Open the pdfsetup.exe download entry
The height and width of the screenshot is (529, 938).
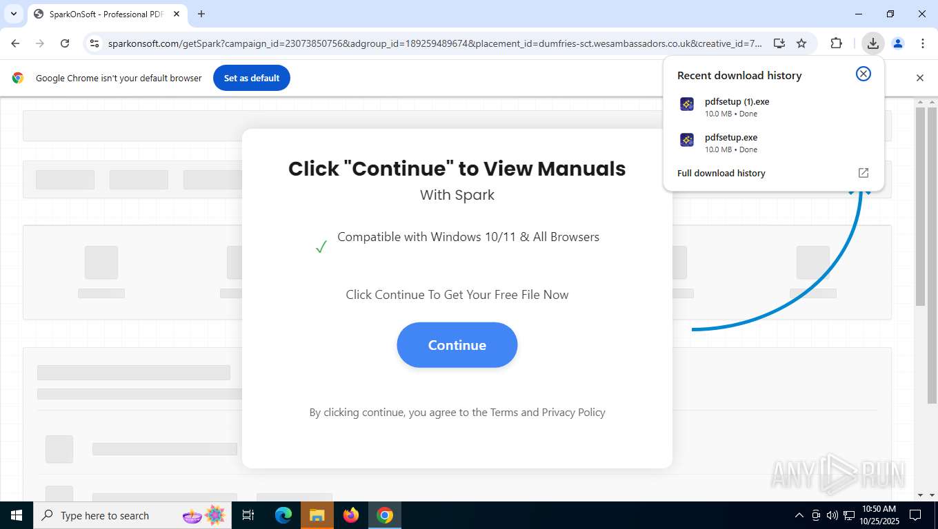click(x=773, y=143)
